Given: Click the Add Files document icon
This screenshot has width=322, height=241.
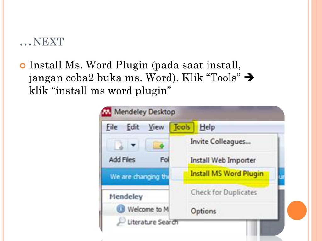Looking at the screenshot, I should coord(119,145).
